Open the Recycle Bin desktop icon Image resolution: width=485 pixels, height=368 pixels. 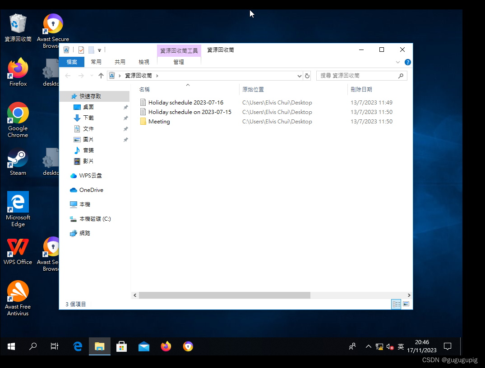[x=18, y=28]
